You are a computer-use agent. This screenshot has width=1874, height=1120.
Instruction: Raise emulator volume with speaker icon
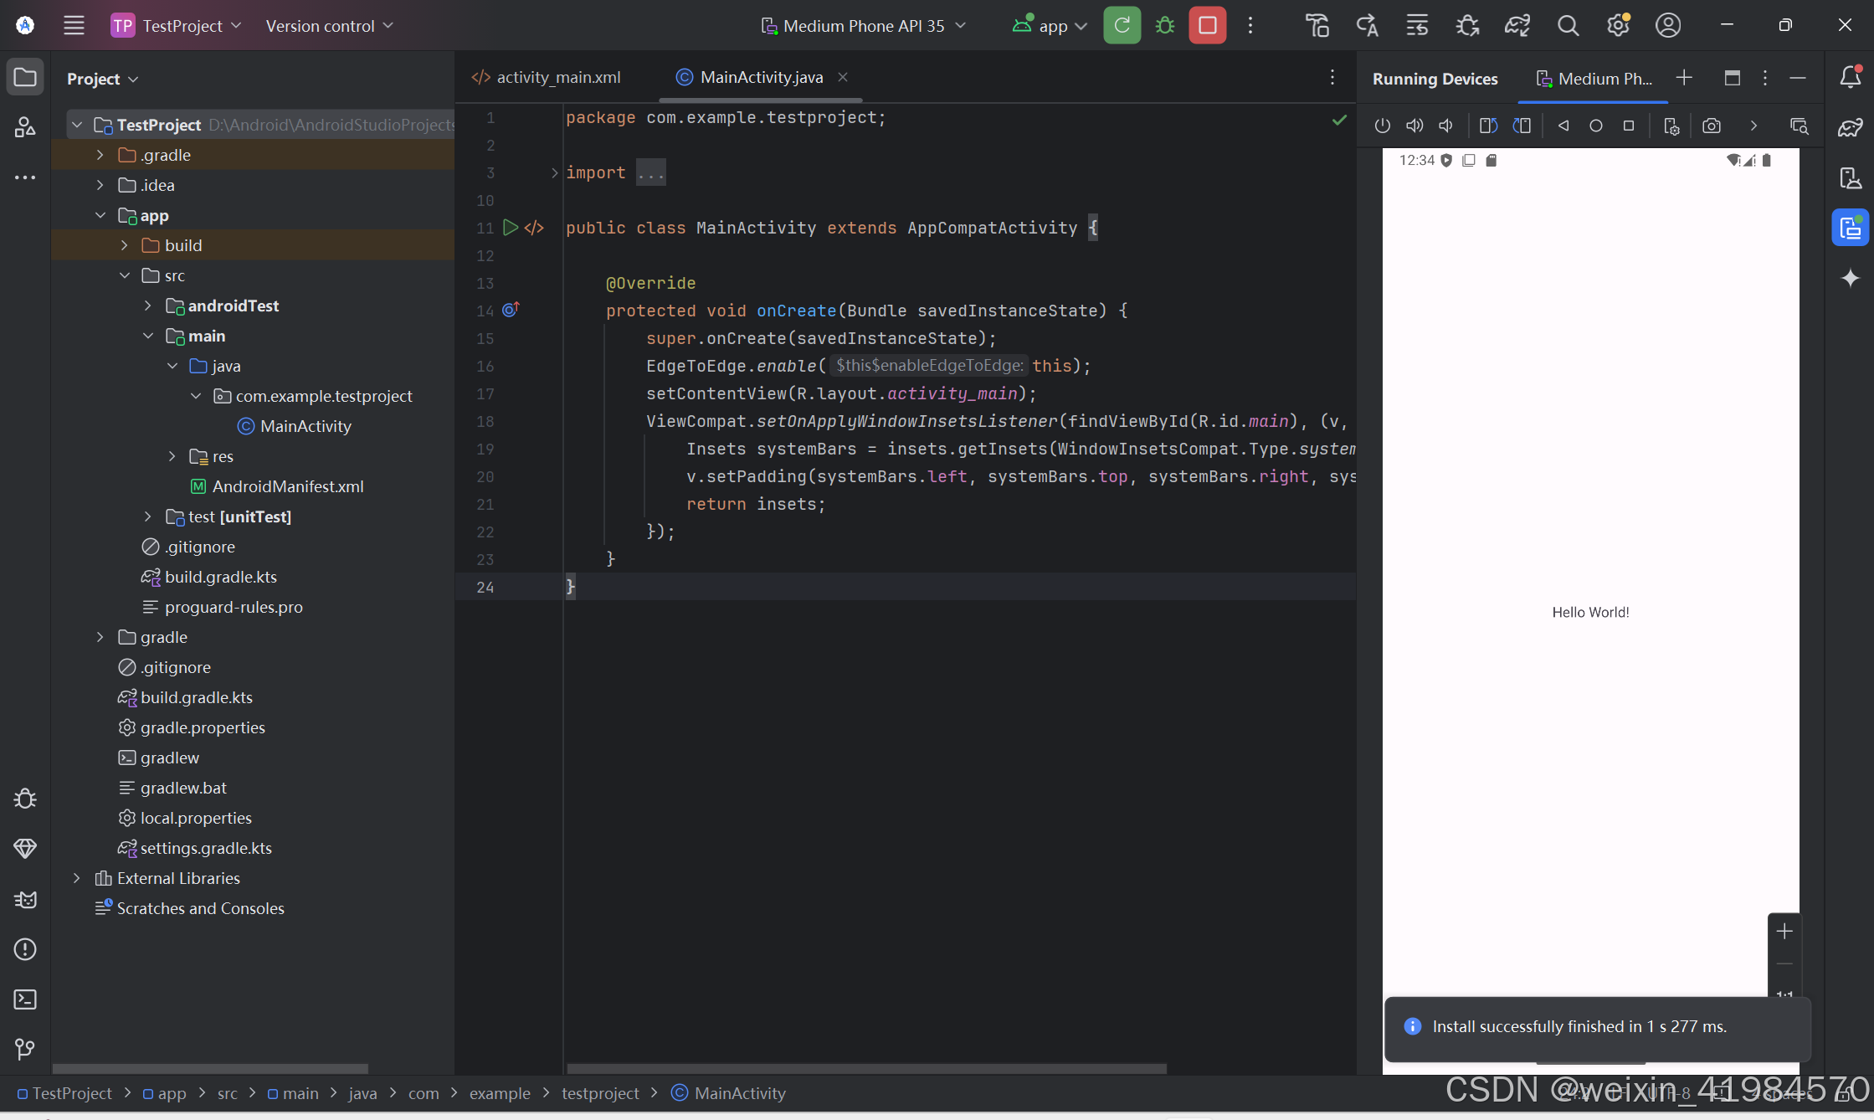pyautogui.click(x=1414, y=126)
